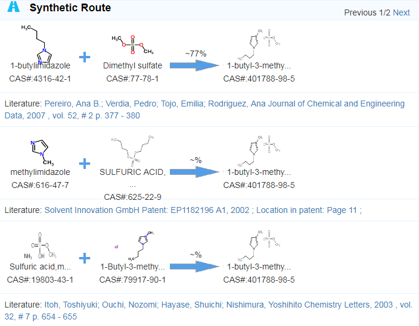419x326 pixels.
Task: Open Dimethyl sulfate structure image
Action: pyautogui.click(x=132, y=45)
